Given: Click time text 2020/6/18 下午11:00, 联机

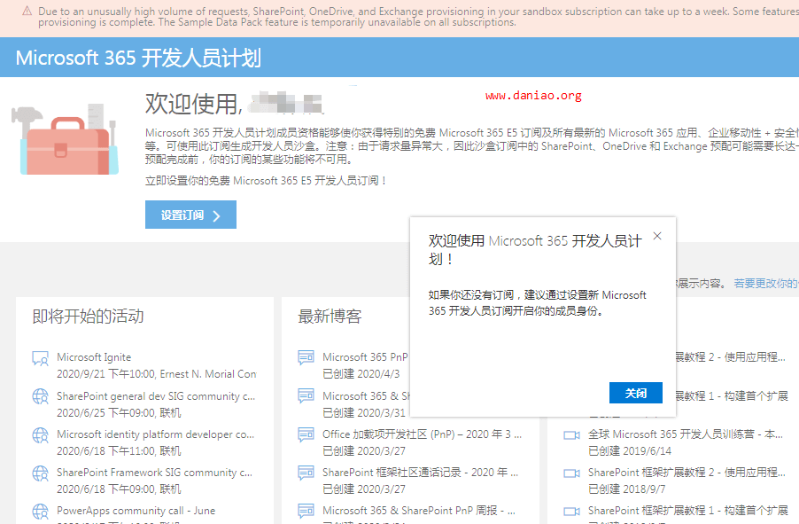Looking at the screenshot, I should pyautogui.click(x=119, y=451).
